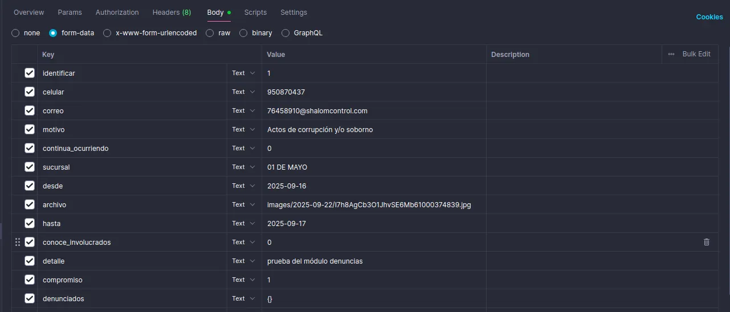Toggle the denunciados row checkbox
730x312 pixels.
[x=30, y=298]
